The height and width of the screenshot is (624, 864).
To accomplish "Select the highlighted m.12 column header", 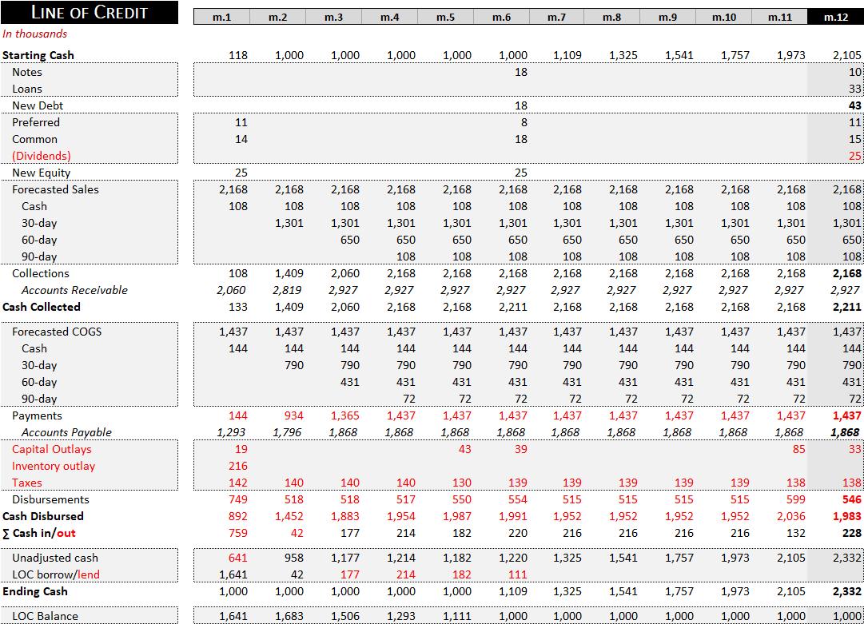I will click(x=836, y=17).
